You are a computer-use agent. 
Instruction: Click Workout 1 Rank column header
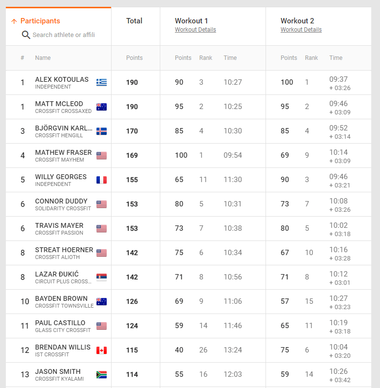coord(206,58)
